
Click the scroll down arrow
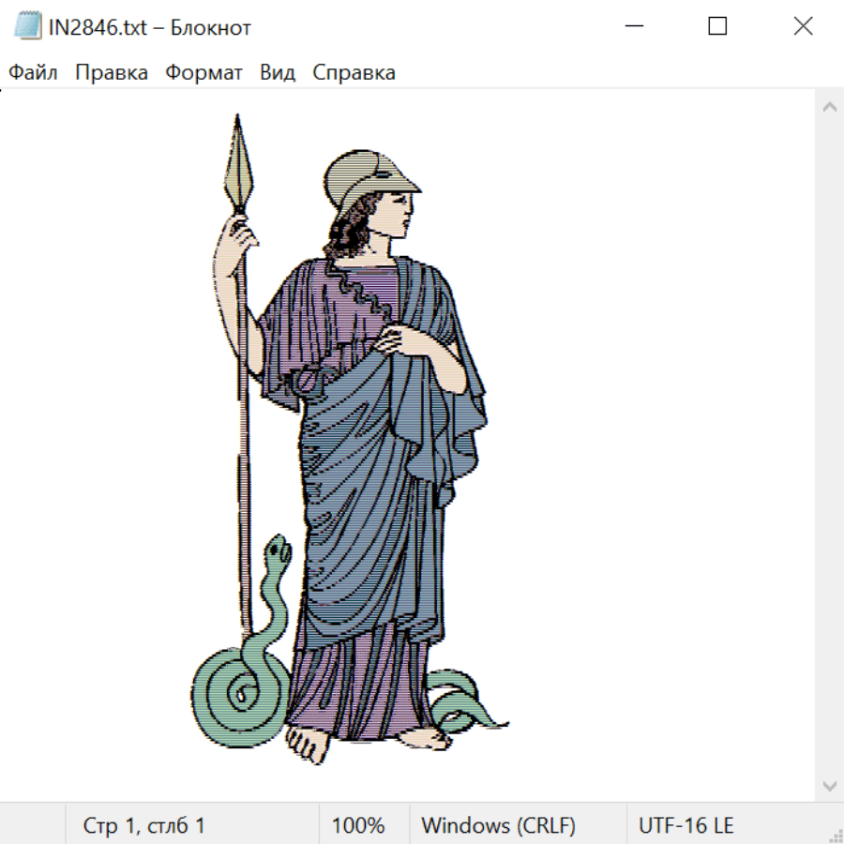829,785
